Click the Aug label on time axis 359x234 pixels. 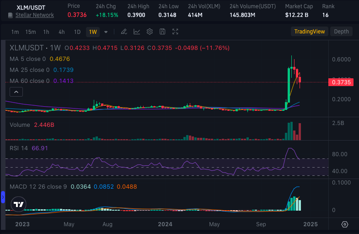[107, 224]
